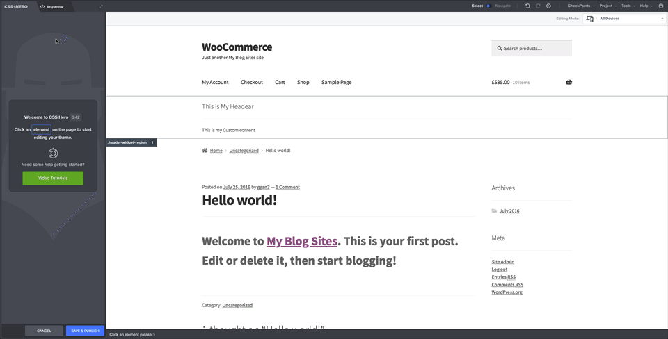The height and width of the screenshot is (339, 668).
Task: Open Checkout in site navigation
Action: pos(252,82)
